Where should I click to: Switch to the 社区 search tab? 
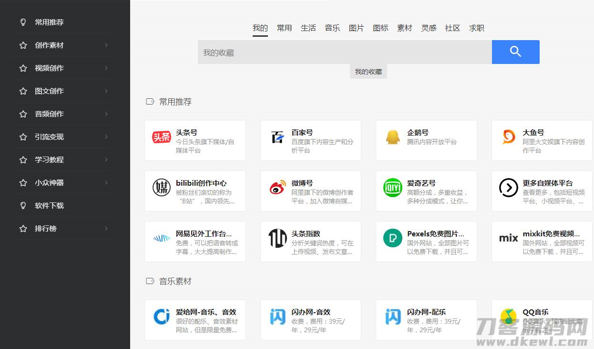tap(452, 28)
